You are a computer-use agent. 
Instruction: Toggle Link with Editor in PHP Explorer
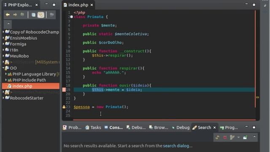[41, 15]
